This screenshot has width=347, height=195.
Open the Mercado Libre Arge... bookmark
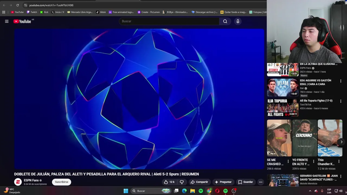click(x=80, y=12)
